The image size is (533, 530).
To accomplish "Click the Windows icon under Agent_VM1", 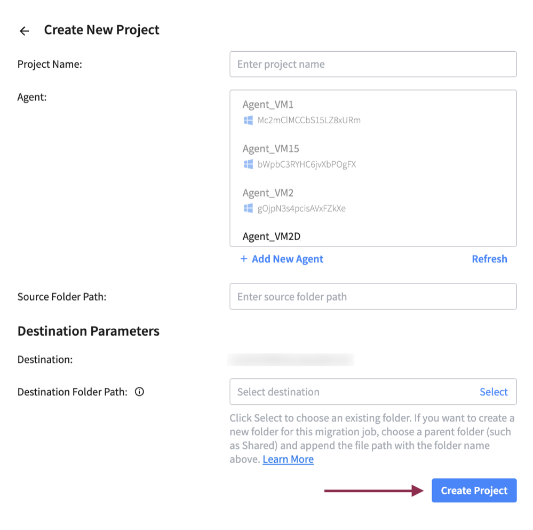I will [248, 120].
